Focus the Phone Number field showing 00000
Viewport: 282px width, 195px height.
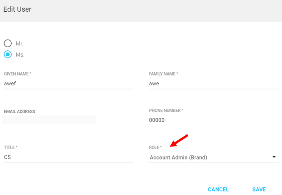[214, 120]
